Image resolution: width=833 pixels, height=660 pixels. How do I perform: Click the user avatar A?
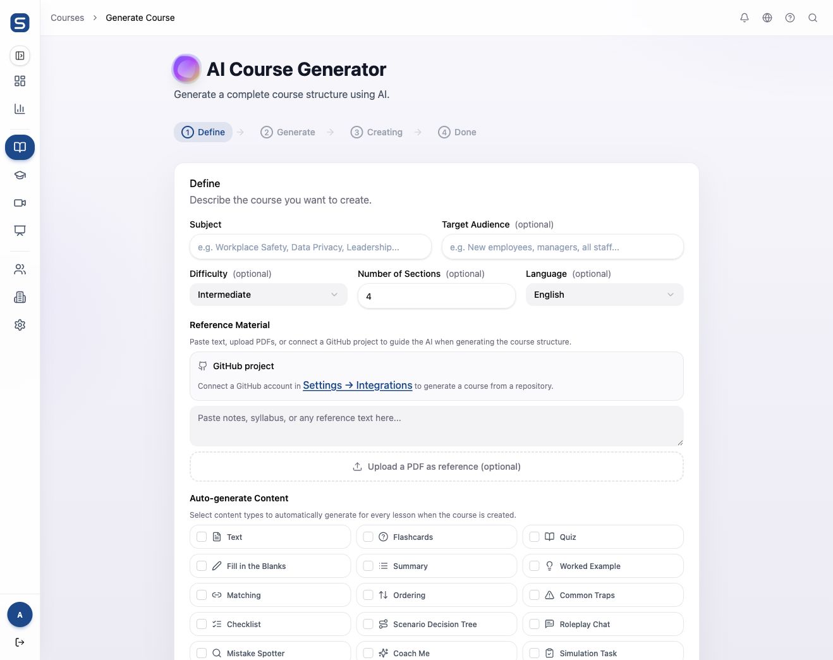(x=20, y=614)
